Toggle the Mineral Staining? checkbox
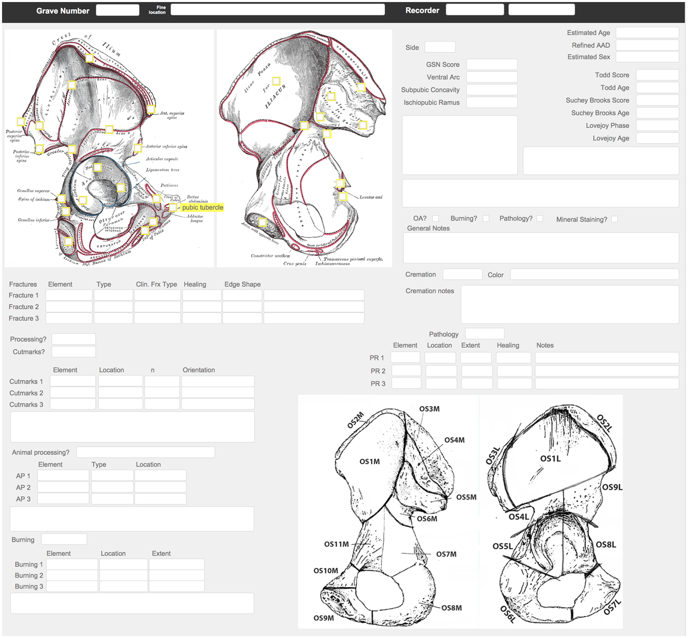 tap(614, 219)
